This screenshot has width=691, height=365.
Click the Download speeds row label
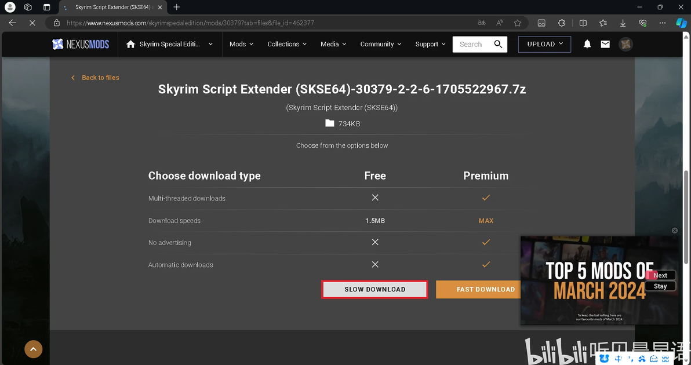(174, 221)
